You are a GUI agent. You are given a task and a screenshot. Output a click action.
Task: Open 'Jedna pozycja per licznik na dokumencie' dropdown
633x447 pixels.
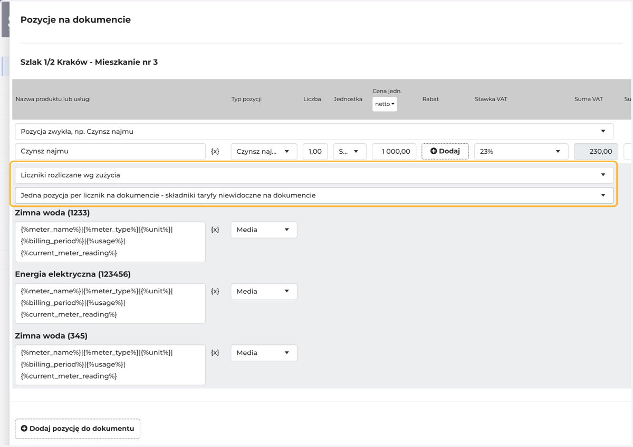pos(314,195)
